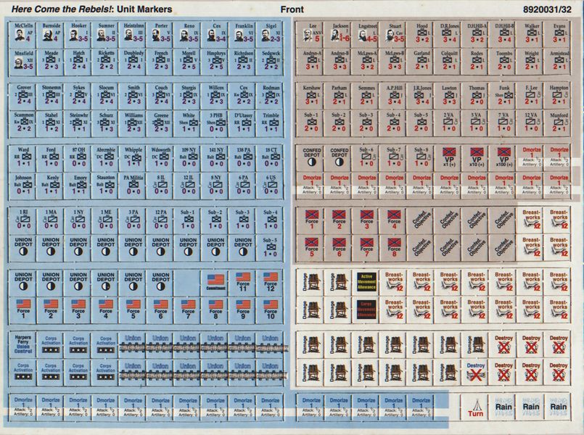584x435 pixels.
Task: Select the 6 US cavalry counter
Action: click(x=271, y=186)
